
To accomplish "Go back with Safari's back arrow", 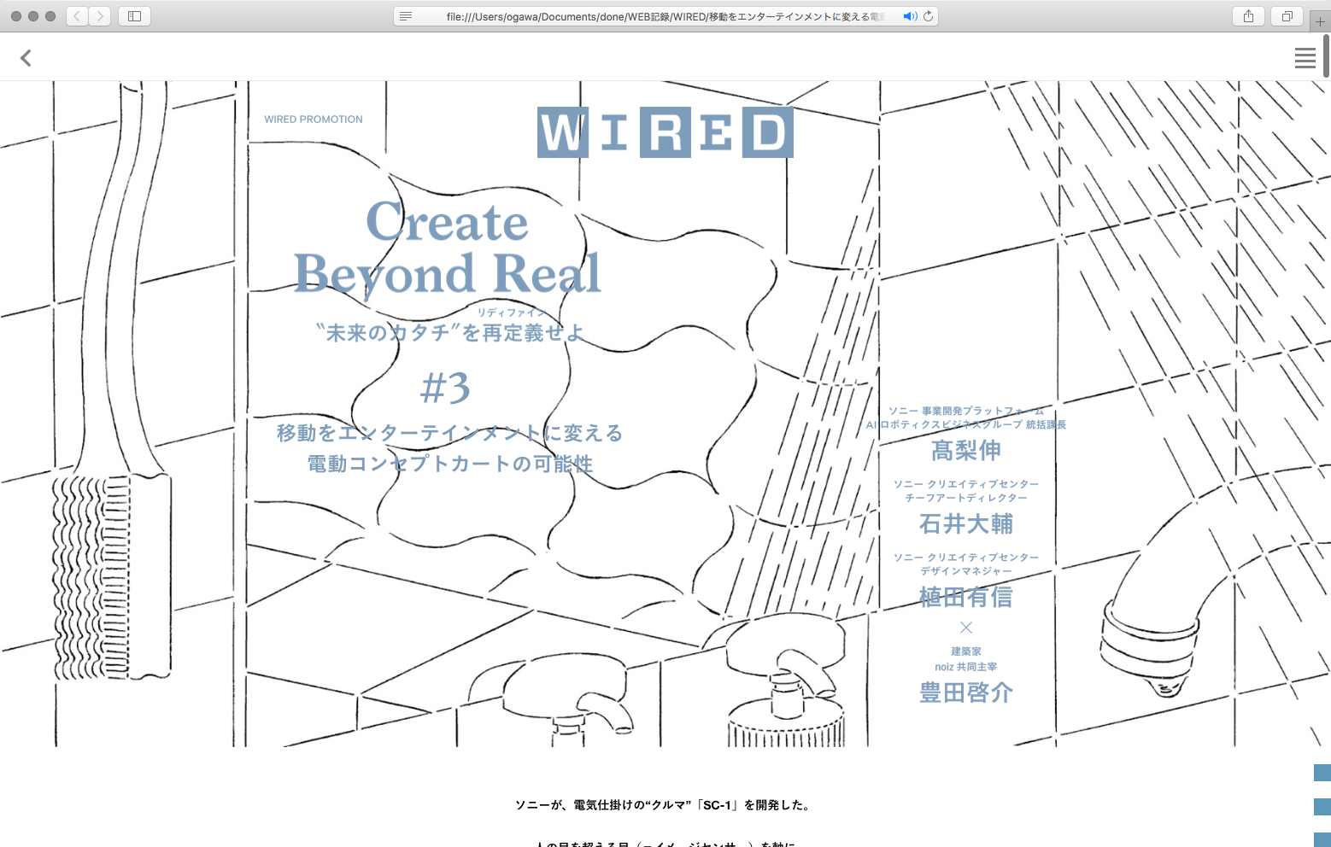I will point(77,16).
